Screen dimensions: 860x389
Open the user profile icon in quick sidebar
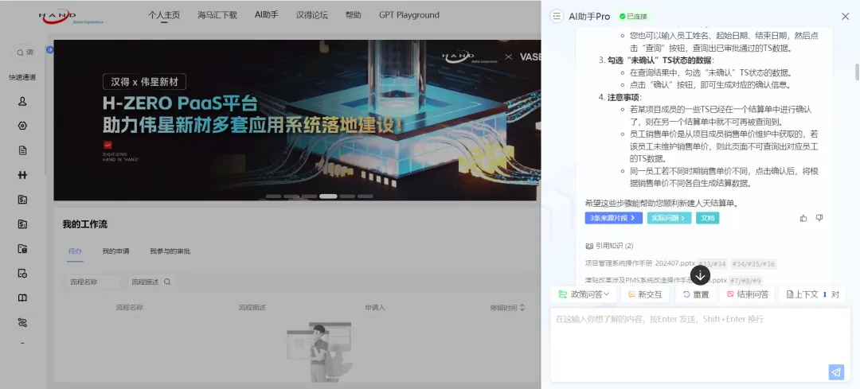click(22, 101)
